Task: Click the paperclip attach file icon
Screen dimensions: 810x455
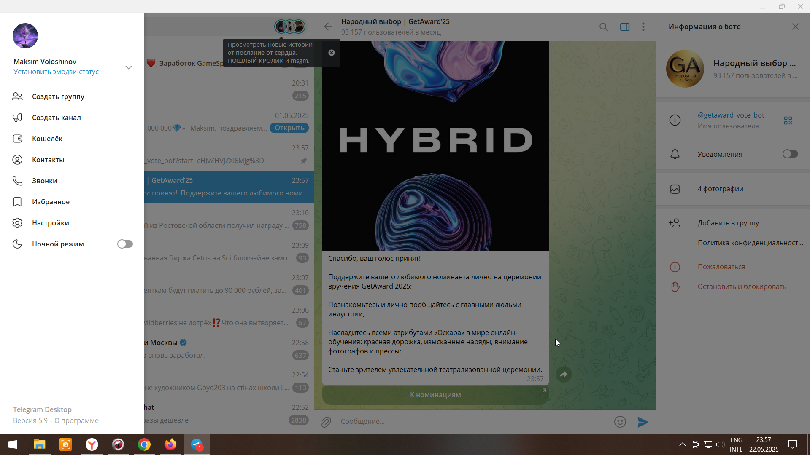Action: coord(326,422)
